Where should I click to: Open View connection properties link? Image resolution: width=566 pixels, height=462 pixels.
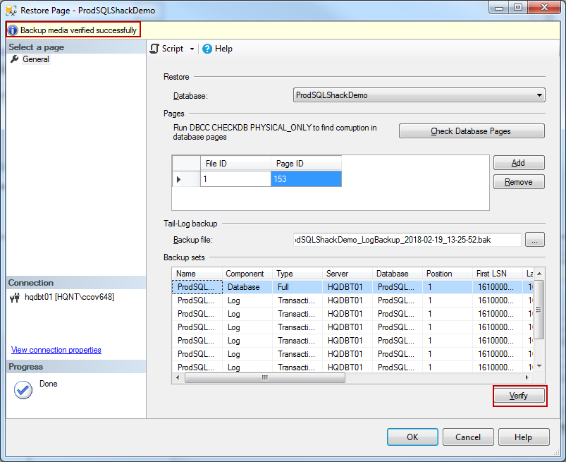click(56, 350)
